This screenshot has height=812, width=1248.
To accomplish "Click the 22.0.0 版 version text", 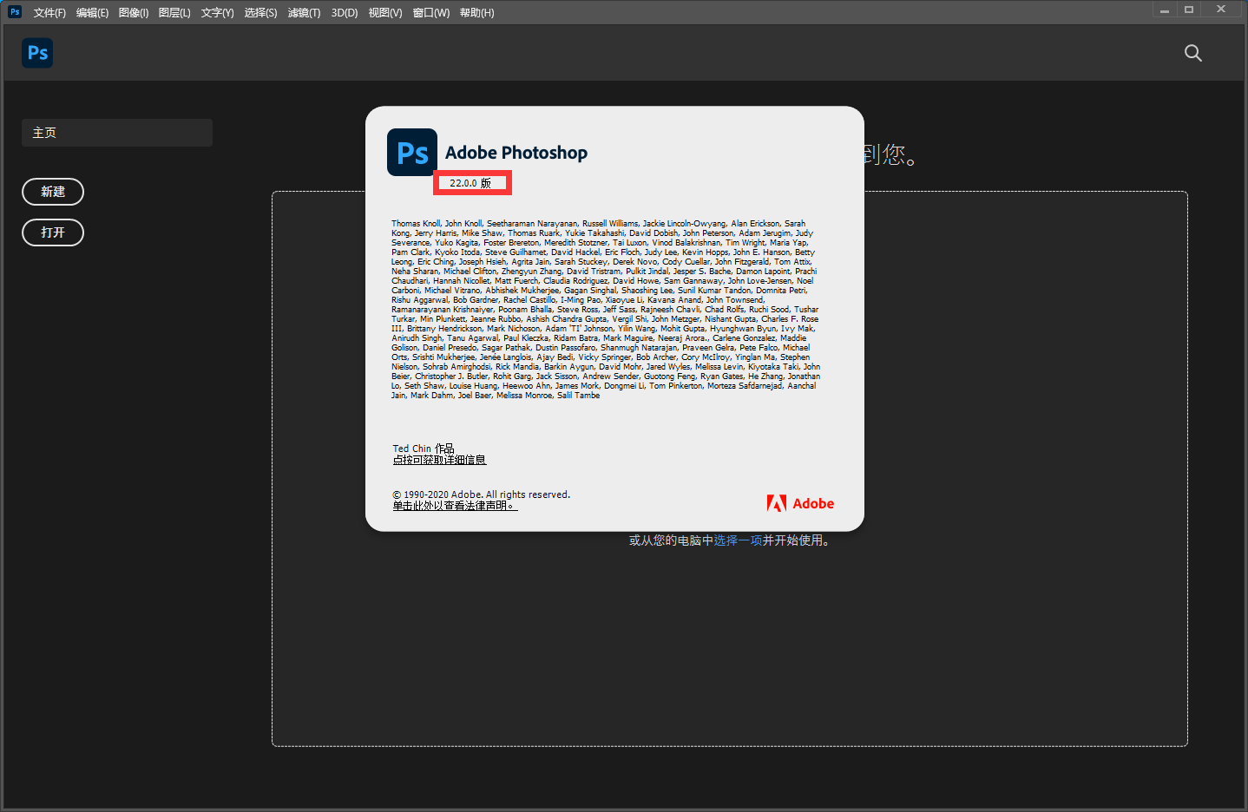I will click(470, 183).
